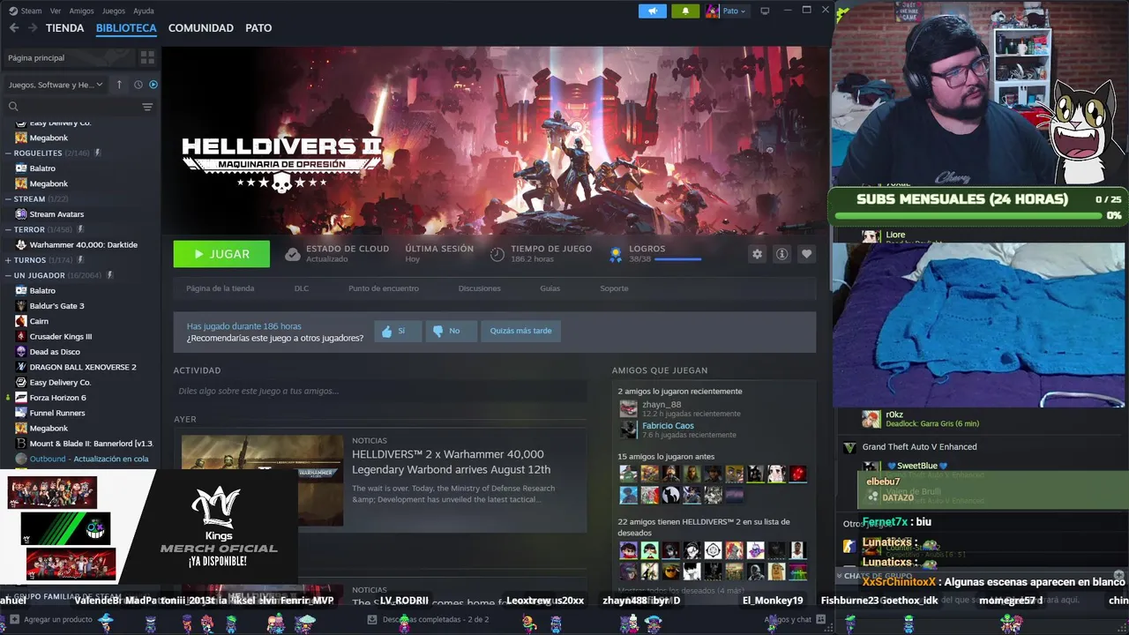Collapse the UN JUGADOR collection
The width and height of the screenshot is (1129, 635).
tap(8, 275)
